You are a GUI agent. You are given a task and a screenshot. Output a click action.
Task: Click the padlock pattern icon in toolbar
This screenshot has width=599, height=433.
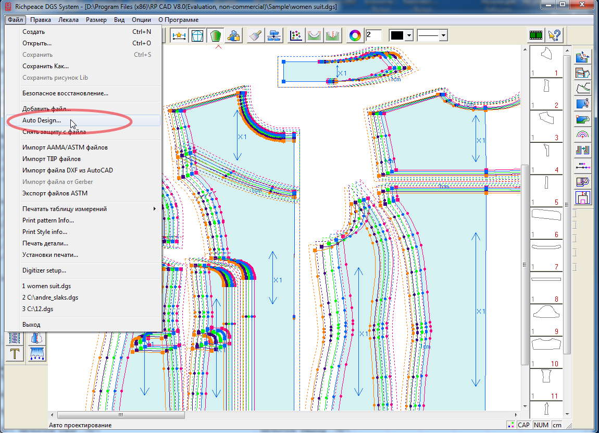pyautogui.click(x=233, y=35)
